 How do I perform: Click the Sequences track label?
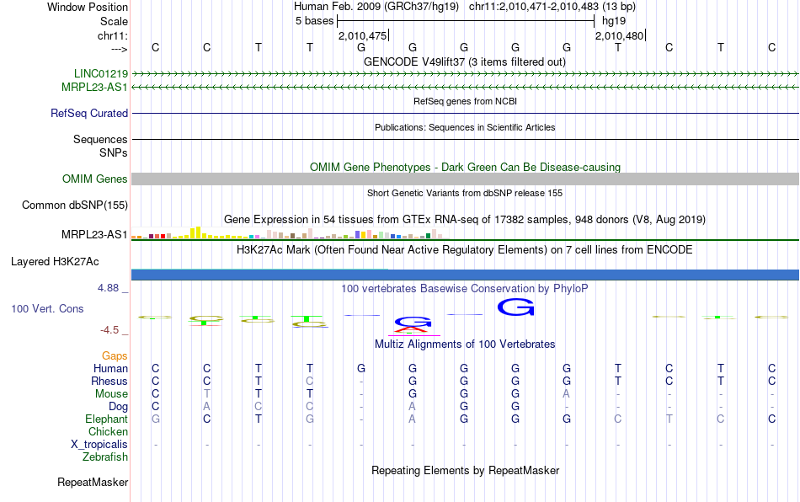100,139
